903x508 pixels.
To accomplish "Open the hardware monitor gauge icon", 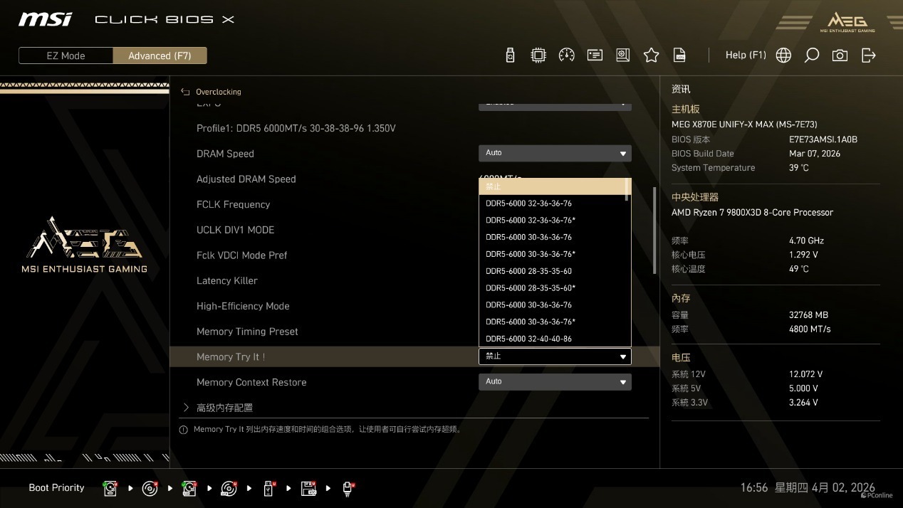I will [x=567, y=55].
